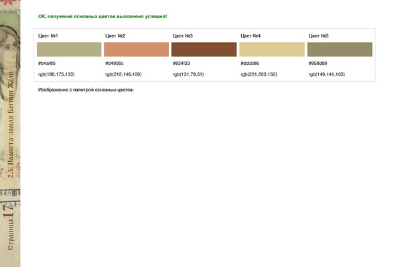Click the green success message text

point(103,16)
